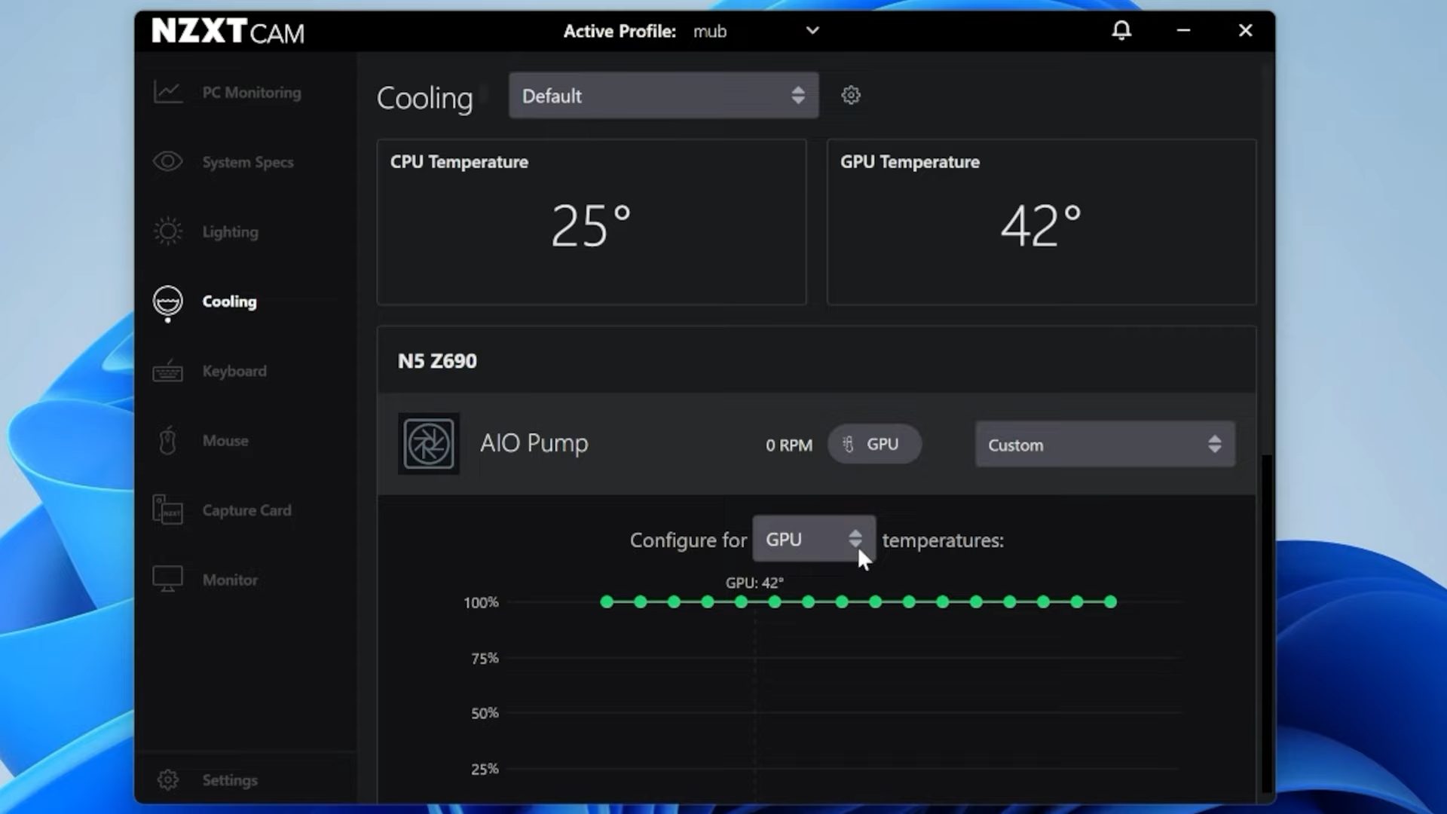Select first green point on fan curve
The width and height of the screenshot is (1447, 814).
pyautogui.click(x=607, y=601)
